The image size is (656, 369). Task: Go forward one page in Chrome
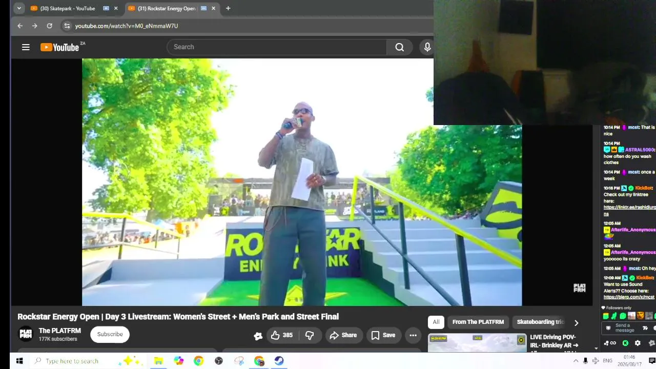pyautogui.click(x=34, y=26)
